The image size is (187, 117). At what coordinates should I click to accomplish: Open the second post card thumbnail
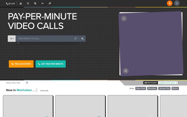click(x=80, y=106)
